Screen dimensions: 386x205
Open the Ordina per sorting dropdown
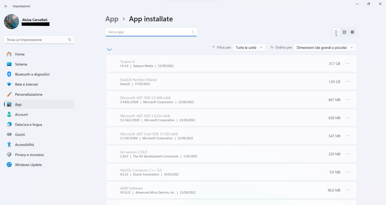coord(325,47)
